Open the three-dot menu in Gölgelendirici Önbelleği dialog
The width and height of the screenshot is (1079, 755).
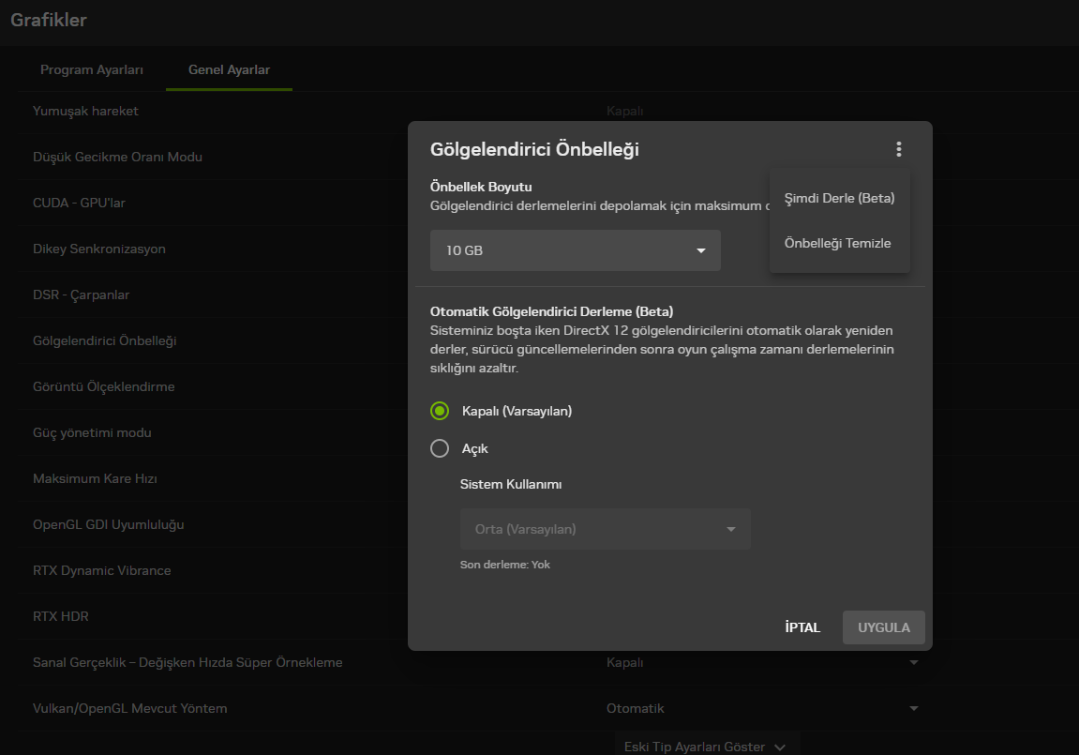click(899, 149)
